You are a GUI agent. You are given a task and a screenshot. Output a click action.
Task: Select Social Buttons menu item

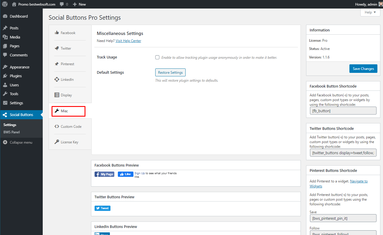21,115
